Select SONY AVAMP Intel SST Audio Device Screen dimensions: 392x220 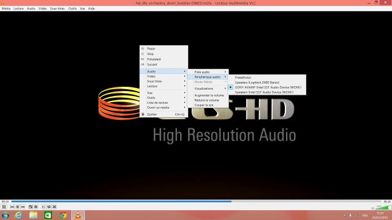pyautogui.click(x=267, y=87)
